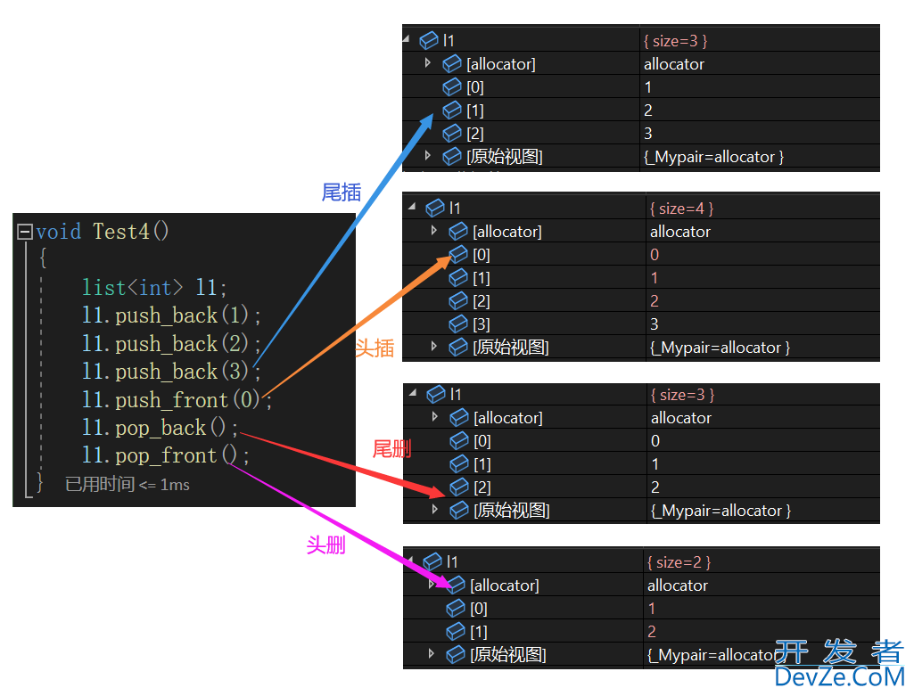Screen dimensions: 914x696
Task: Click 原始视图 cube icon in size=4 panel
Action: pyautogui.click(x=458, y=348)
